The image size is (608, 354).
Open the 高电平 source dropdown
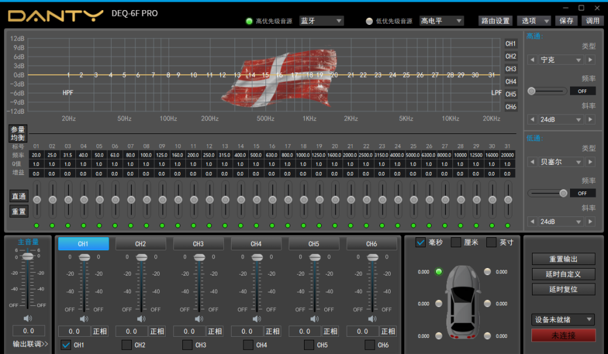(442, 21)
